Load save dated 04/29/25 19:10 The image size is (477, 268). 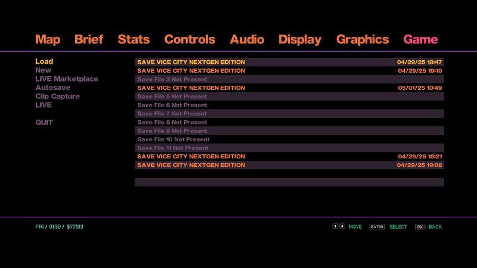289,71
